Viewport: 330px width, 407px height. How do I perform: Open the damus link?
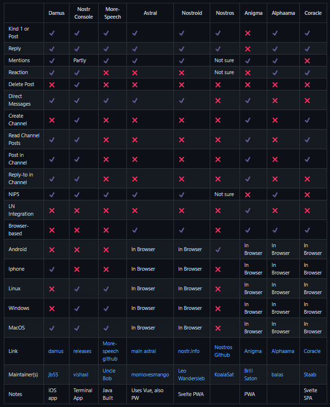point(56,351)
